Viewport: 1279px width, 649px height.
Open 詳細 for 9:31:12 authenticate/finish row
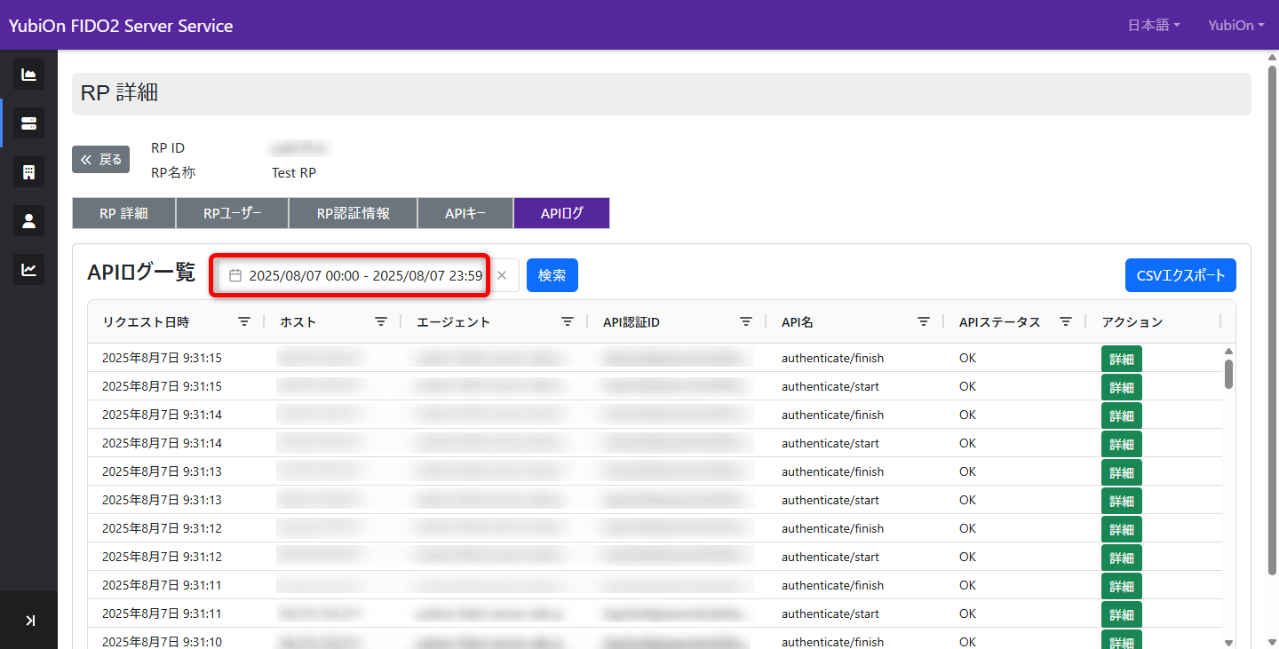[x=1122, y=529]
